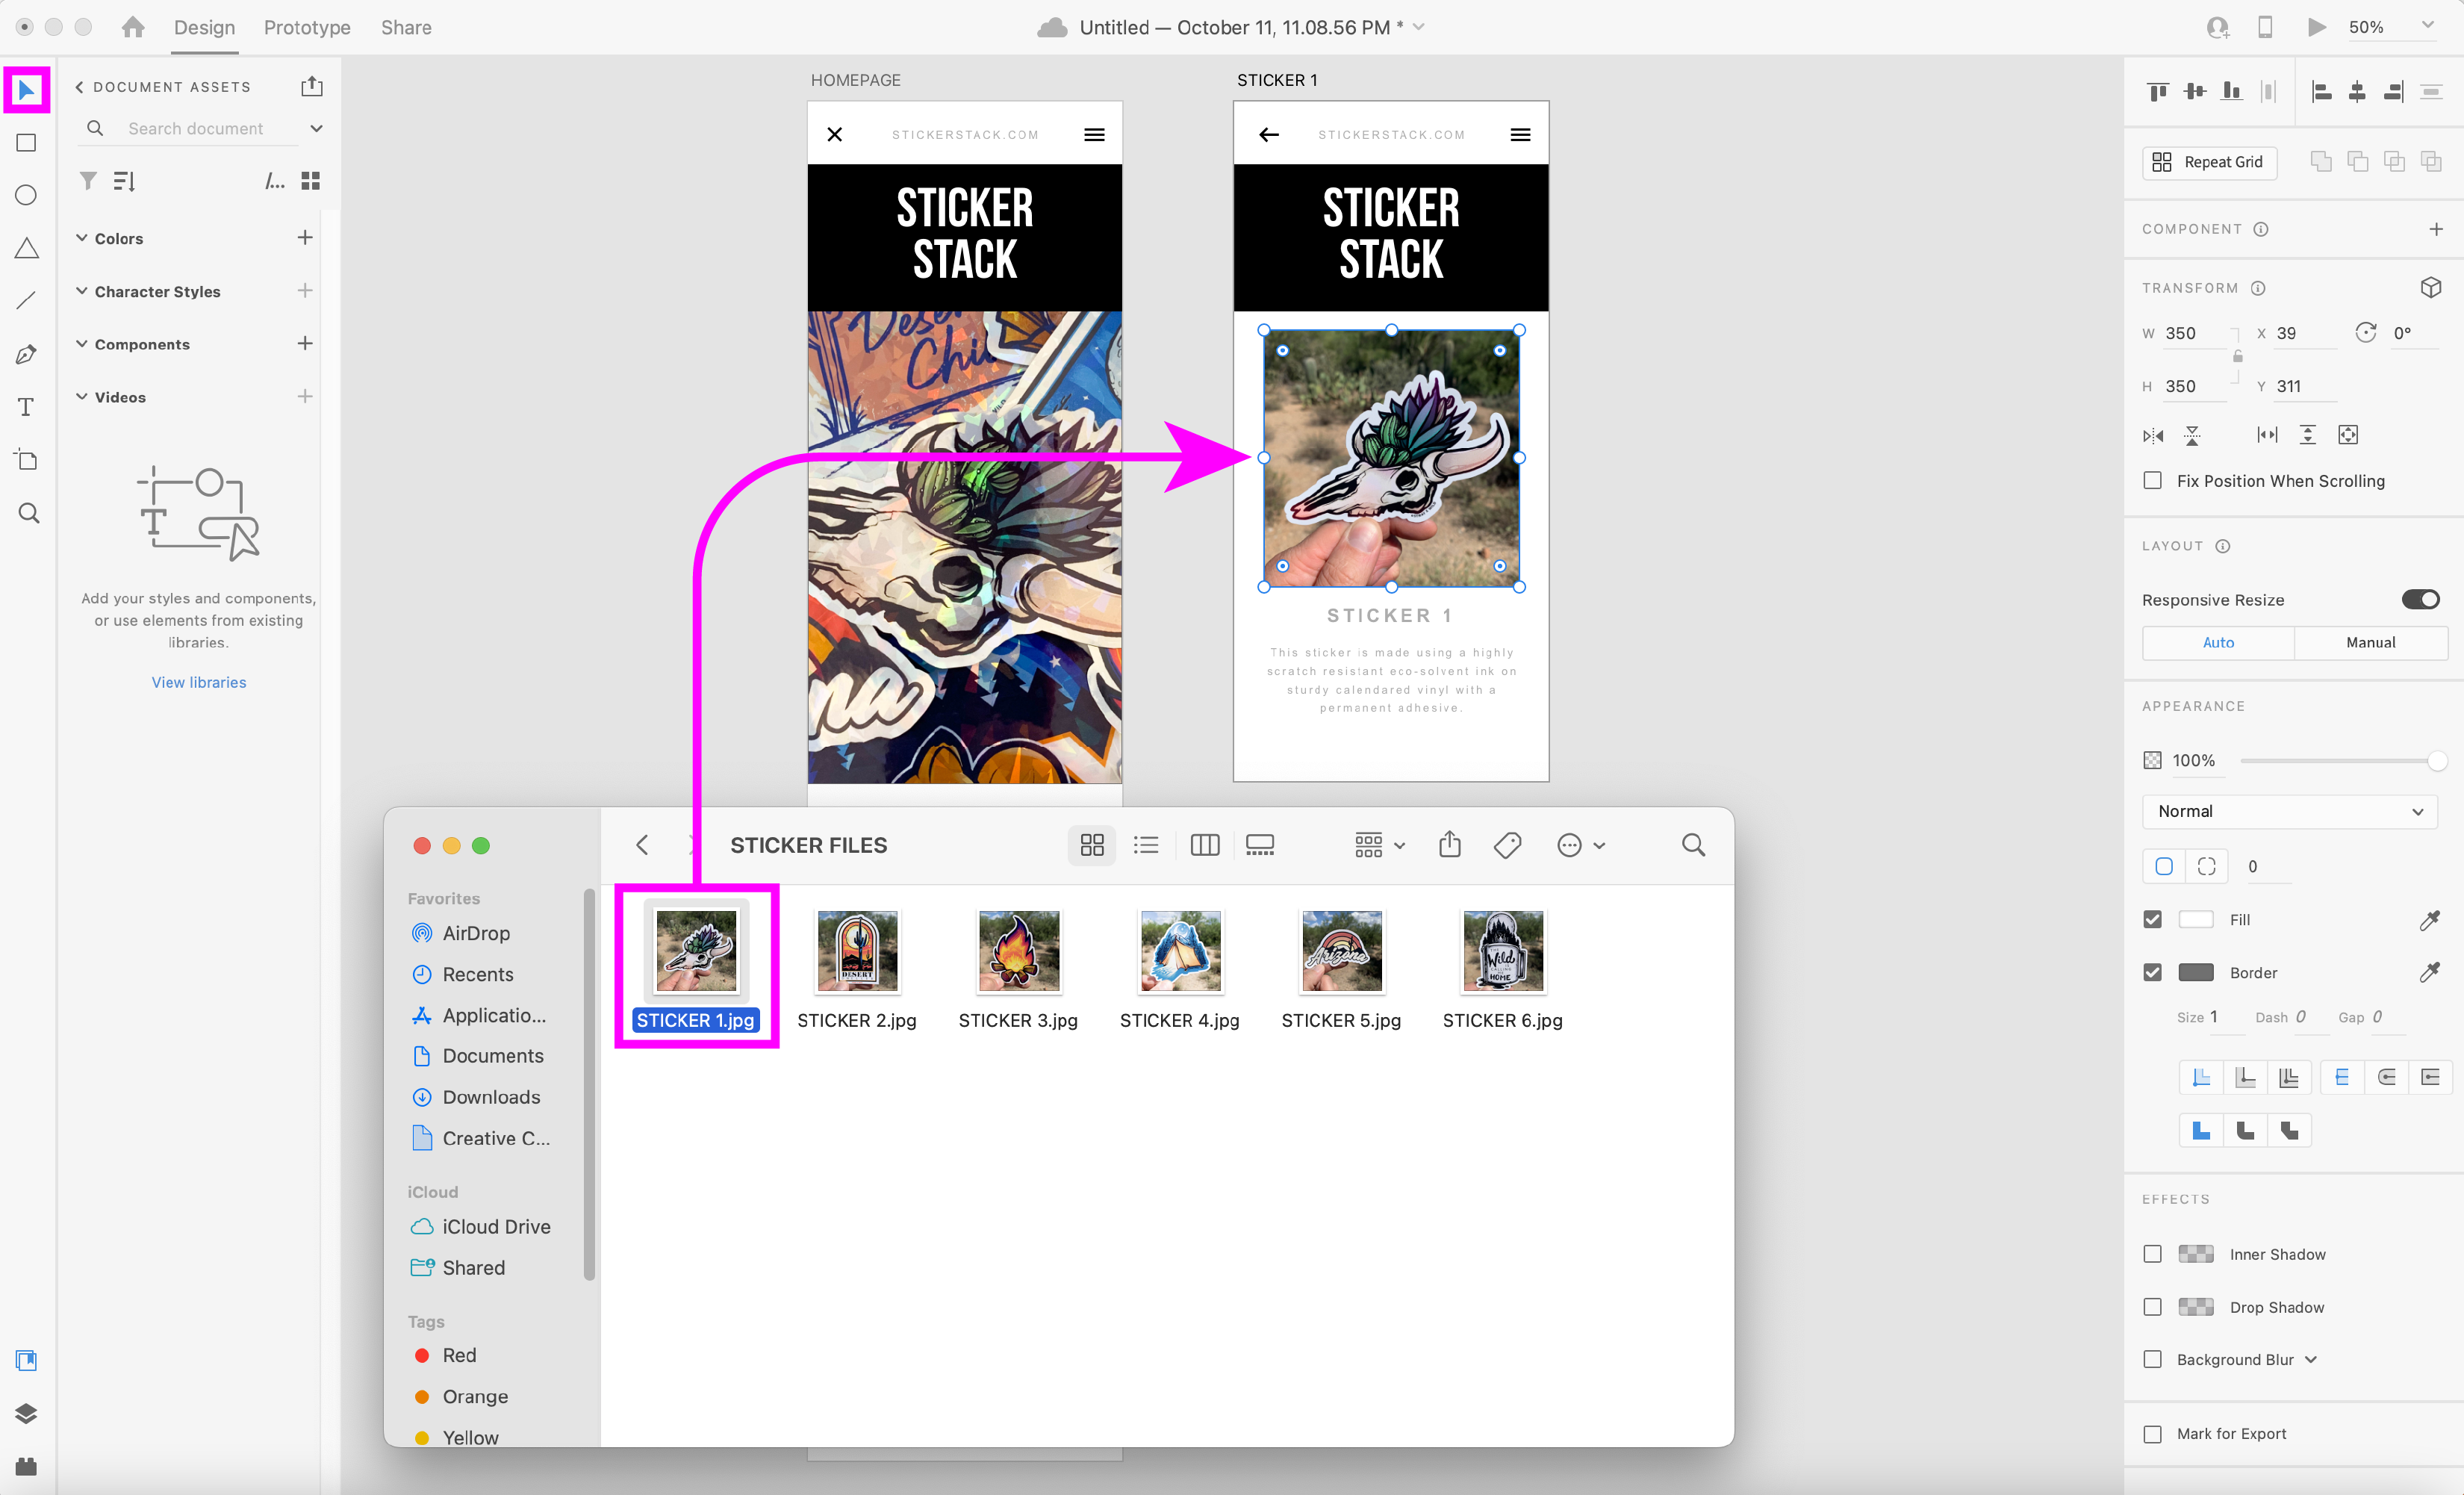Enable Fix Position When Scrolling
2464x1495 pixels.
(x=2153, y=481)
